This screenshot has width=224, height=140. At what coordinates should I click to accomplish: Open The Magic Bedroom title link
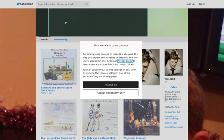tap(135, 138)
